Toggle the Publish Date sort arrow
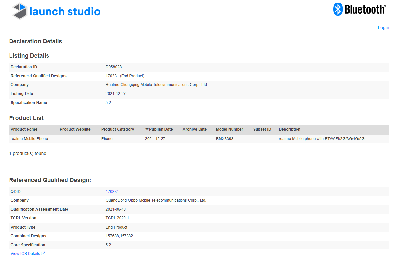402x258 pixels. click(147, 129)
